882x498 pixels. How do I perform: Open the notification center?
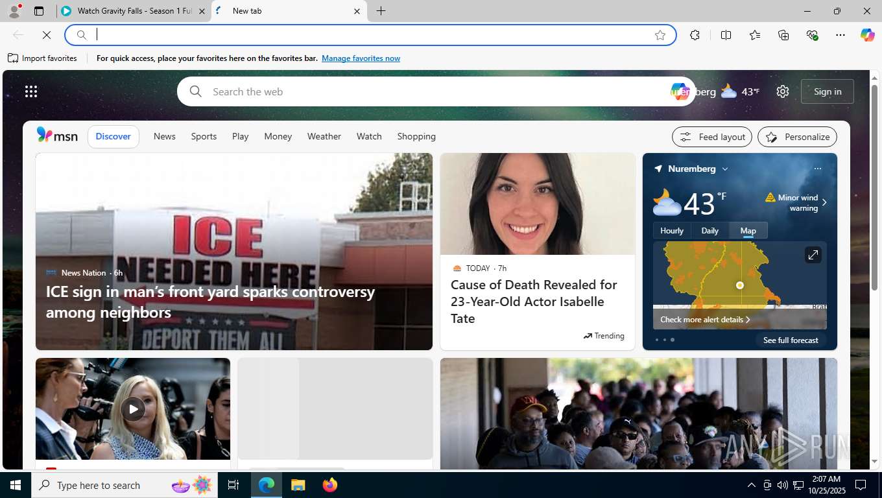pyautogui.click(x=861, y=485)
